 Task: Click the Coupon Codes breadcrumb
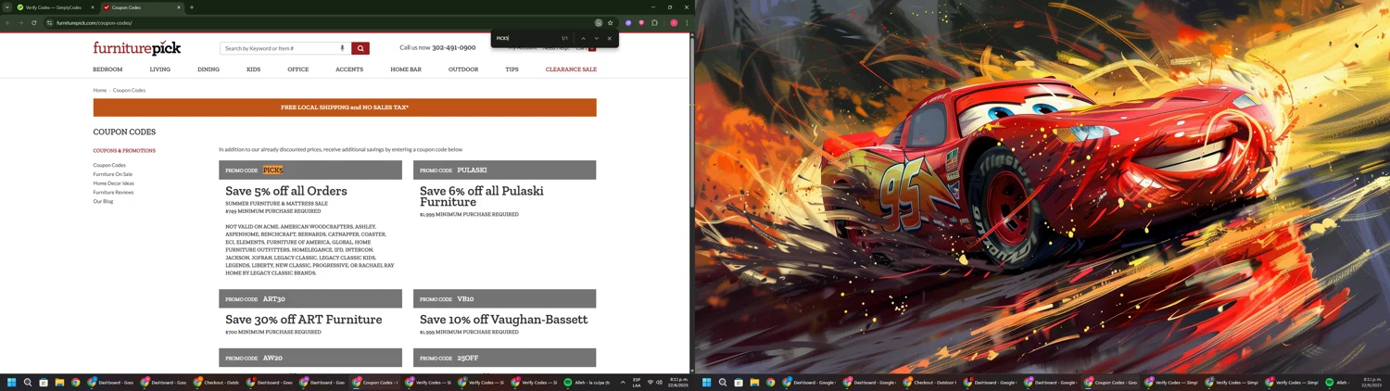129,90
